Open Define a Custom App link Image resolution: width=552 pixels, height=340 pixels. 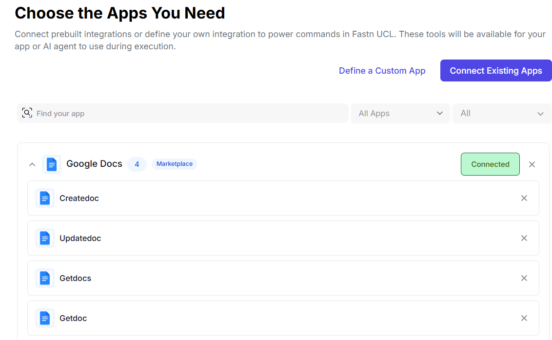tap(382, 70)
